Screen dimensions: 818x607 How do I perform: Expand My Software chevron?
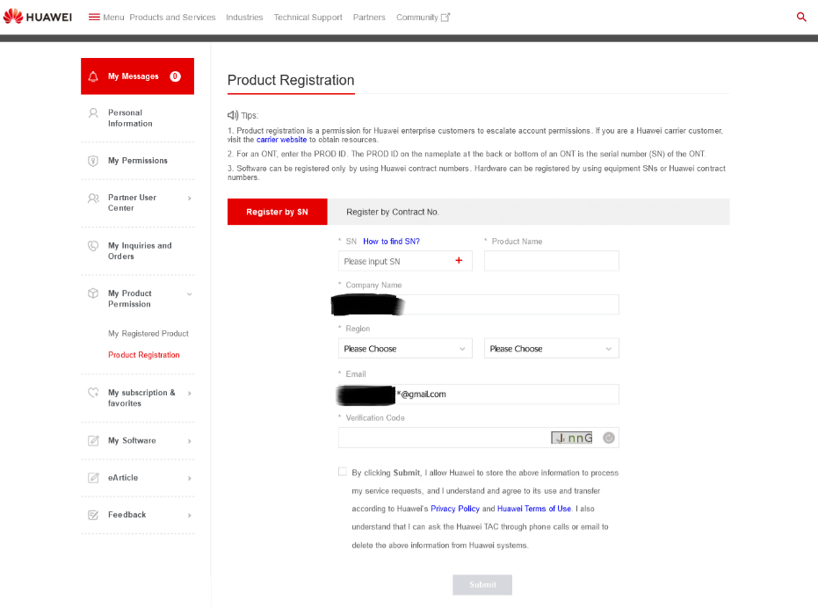[x=190, y=441]
